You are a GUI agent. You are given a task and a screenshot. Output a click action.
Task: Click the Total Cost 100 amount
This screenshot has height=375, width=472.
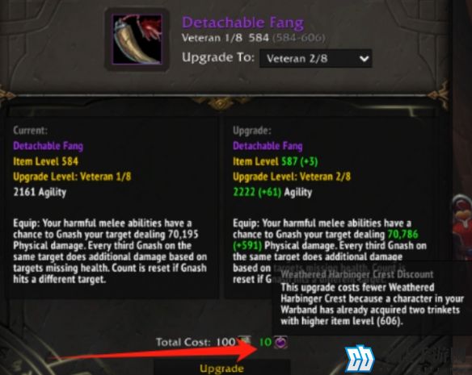[225, 342]
